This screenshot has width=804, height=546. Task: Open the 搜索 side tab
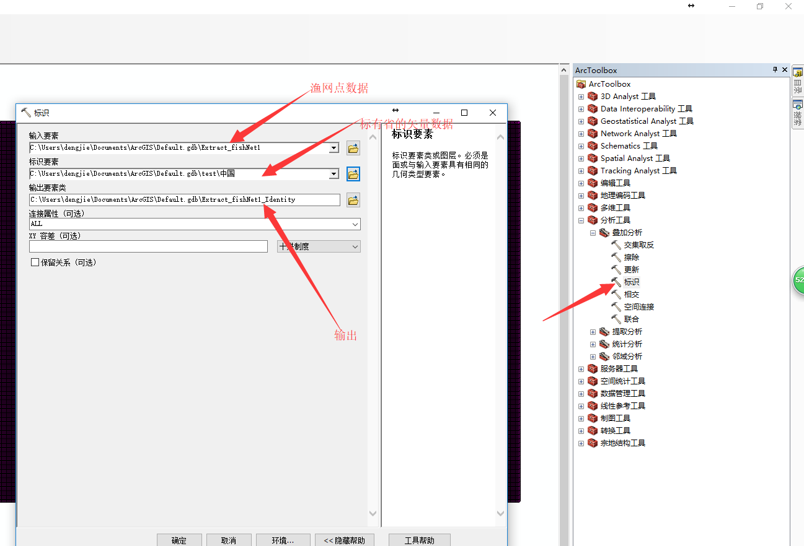coord(798,114)
